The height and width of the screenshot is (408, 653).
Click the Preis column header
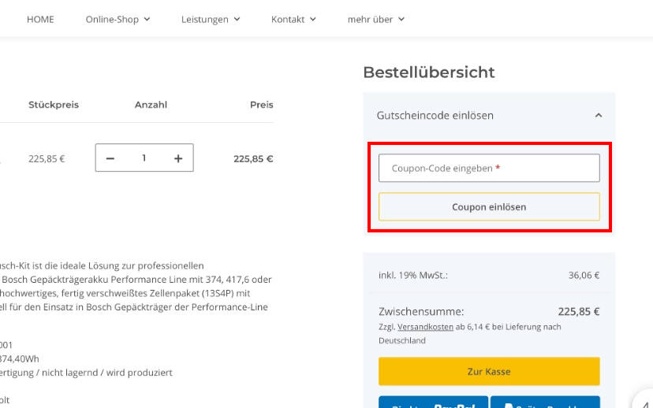(262, 105)
